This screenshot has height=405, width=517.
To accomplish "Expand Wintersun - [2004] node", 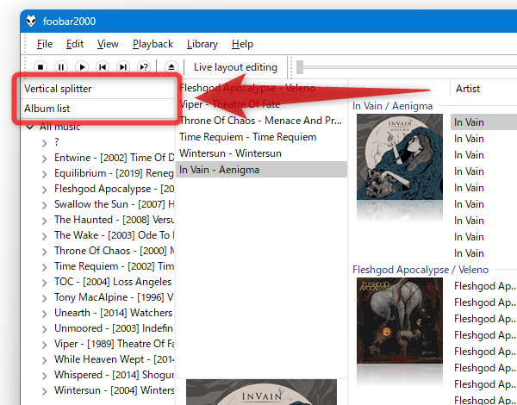I will coord(45,391).
